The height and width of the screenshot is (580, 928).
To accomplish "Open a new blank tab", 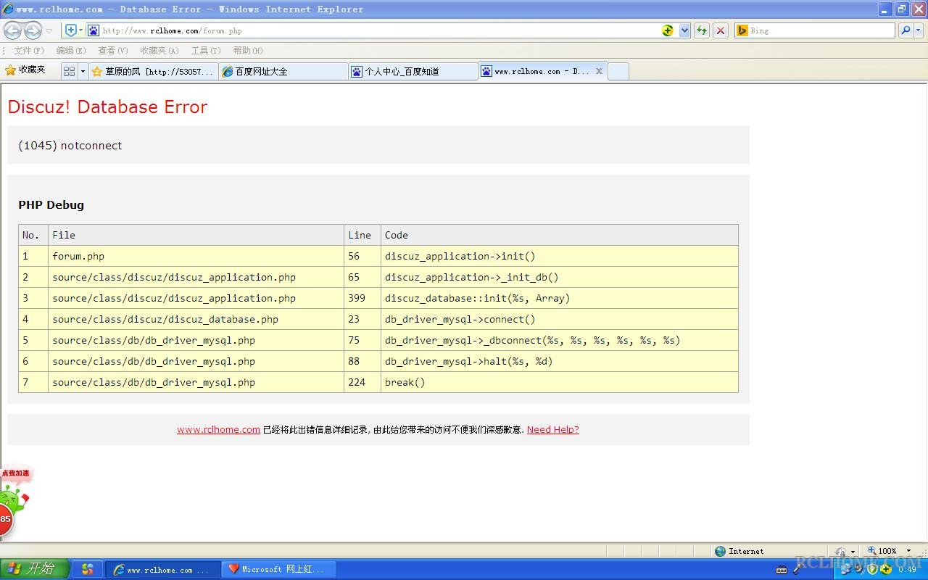I will [618, 71].
